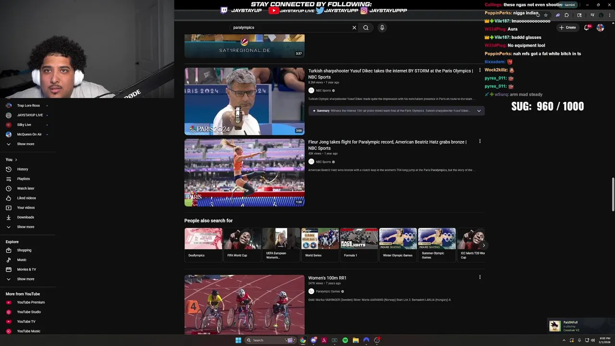Open the Women's 100m RR1 video title
The width and height of the screenshot is (615, 346).
pyautogui.click(x=327, y=278)
